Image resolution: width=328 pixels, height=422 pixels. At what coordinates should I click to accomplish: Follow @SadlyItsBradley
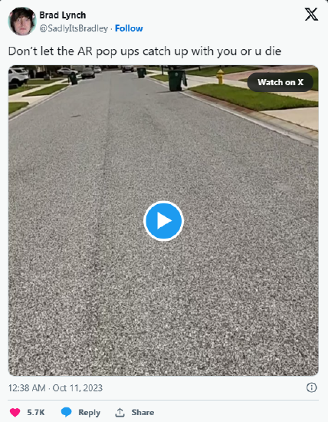pos(129,28)
